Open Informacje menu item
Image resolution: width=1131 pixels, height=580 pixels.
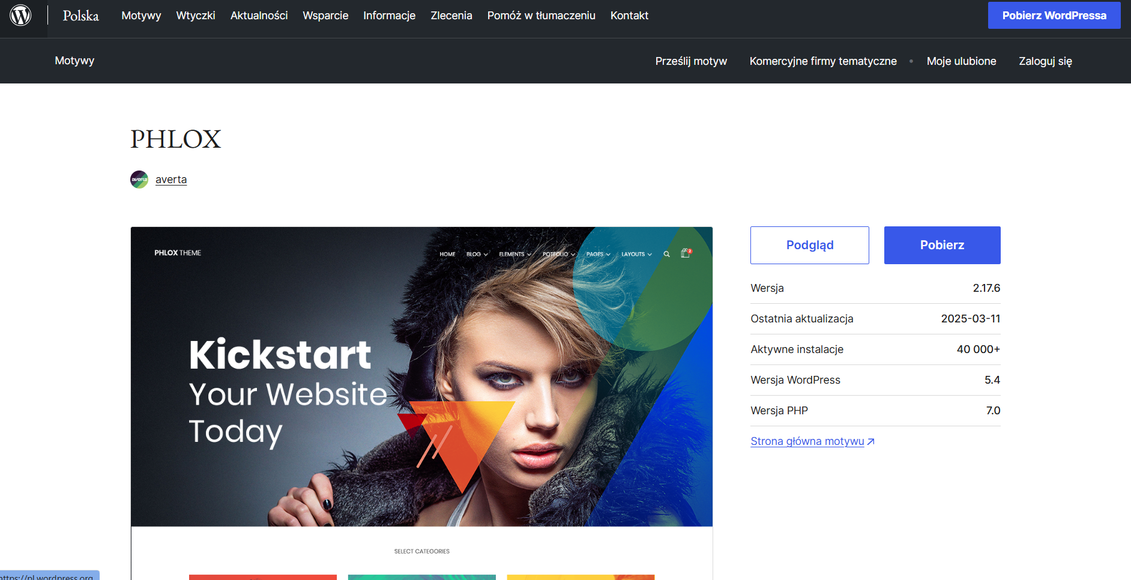click(389, 16)
